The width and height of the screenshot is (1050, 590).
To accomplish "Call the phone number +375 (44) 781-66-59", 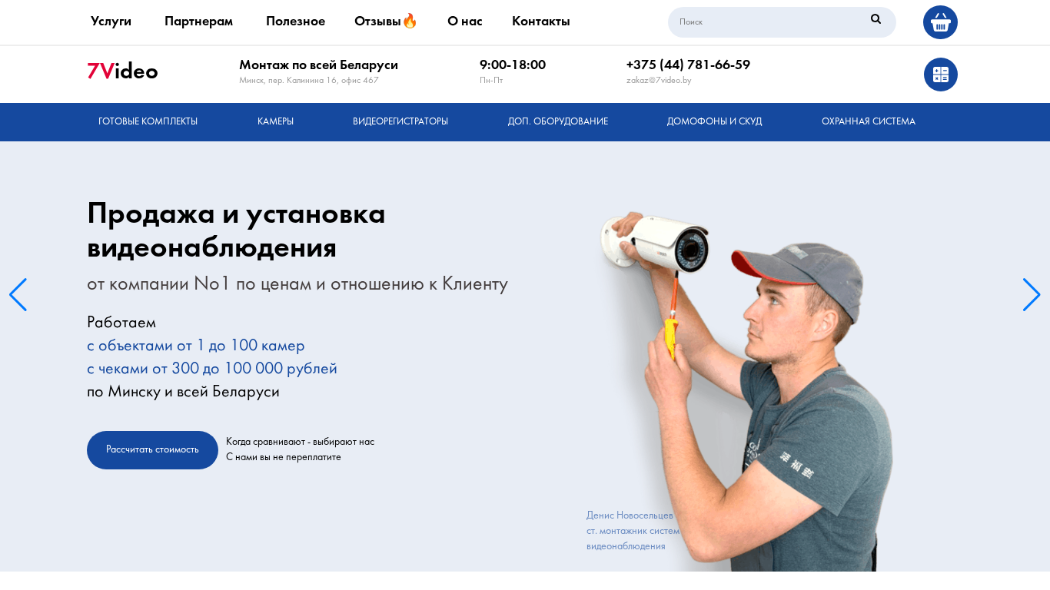I will tap(688, 65).
